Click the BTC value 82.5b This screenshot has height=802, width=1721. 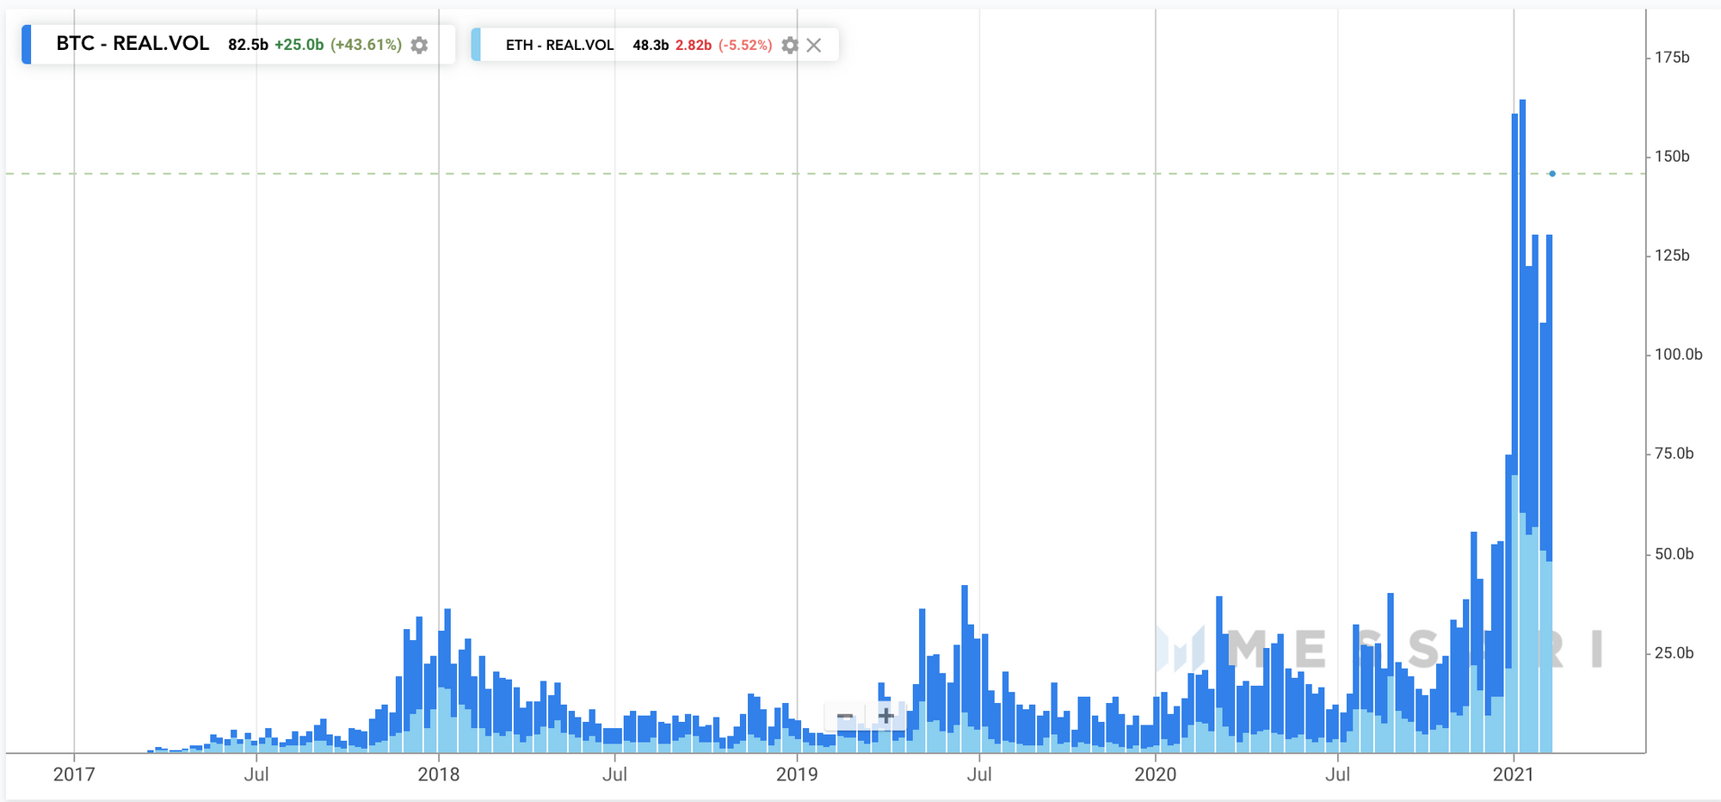(x=248, y=45)
